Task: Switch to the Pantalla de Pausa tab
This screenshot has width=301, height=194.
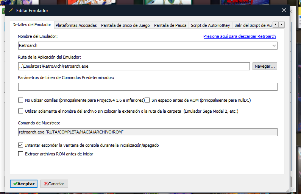Action: (170, 25)
